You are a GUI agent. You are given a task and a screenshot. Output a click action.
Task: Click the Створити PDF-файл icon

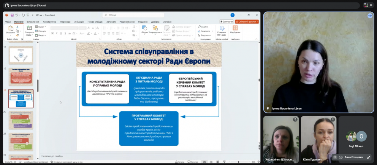coord(222,29)
